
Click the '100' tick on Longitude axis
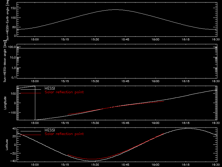[13, 94]
